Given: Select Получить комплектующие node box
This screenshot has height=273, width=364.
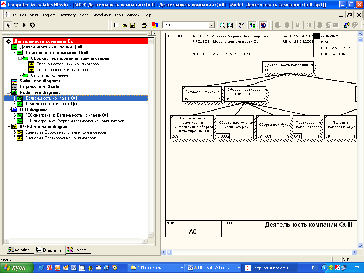Looking at the screenshot, I should coord(340,127).
